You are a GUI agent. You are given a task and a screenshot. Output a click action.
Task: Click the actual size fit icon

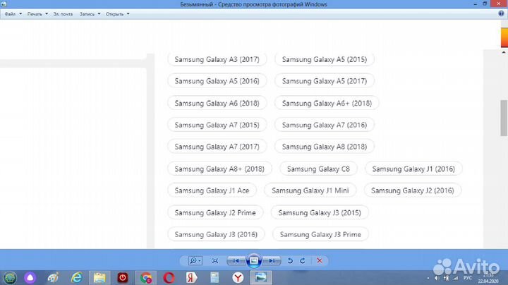point(214,260)
